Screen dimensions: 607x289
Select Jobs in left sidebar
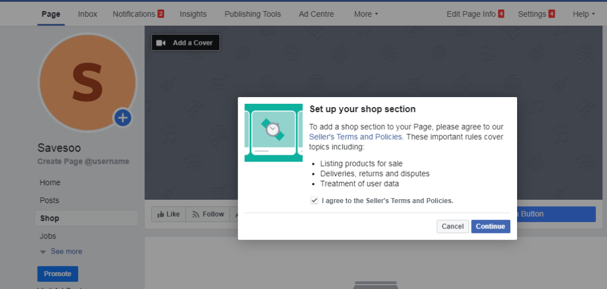[x=48, y=236]
